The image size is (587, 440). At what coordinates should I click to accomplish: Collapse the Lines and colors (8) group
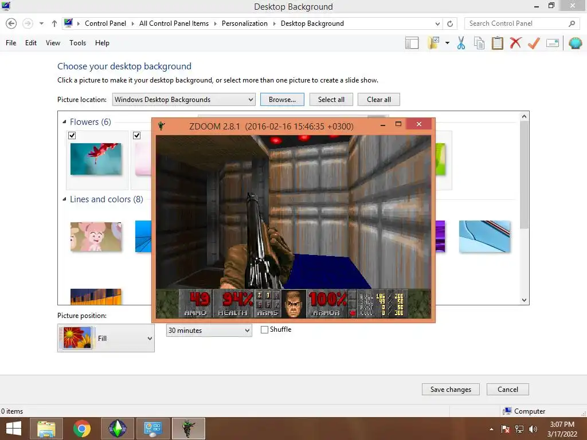(64, 199)
